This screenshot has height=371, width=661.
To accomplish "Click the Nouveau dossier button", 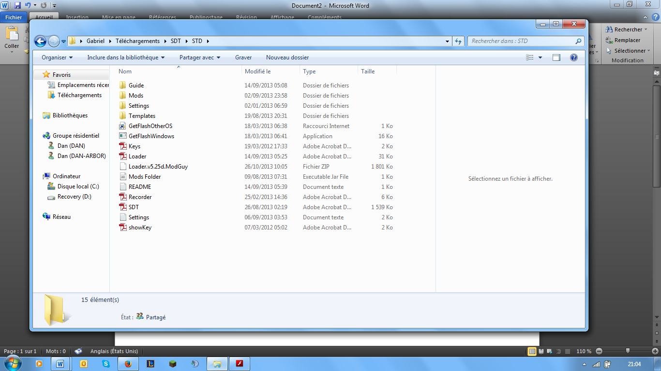I will tap(287, 57).
